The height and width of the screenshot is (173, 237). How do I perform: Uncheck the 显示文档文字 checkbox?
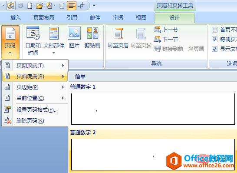point(214,49)
